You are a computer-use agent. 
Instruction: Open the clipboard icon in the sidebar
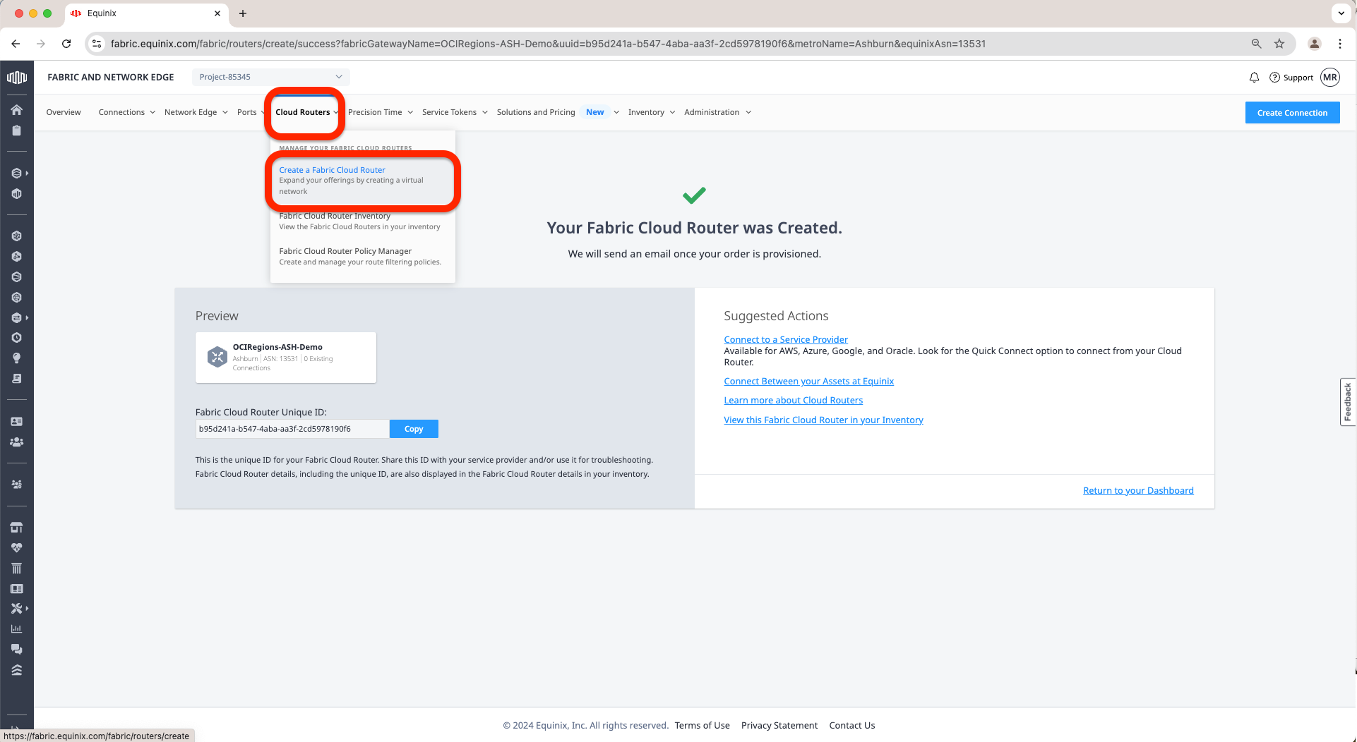17,130
